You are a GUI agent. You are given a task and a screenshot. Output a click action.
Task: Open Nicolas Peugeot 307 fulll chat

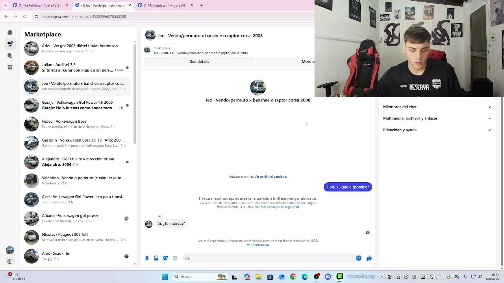coord(77,237)
